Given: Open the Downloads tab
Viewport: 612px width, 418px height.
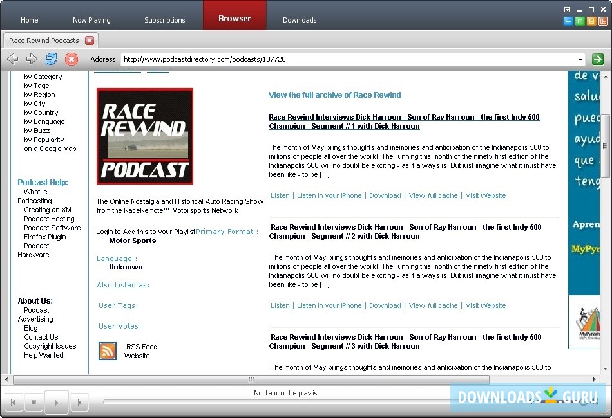Looking at the screenshot, I should (300, 20).
